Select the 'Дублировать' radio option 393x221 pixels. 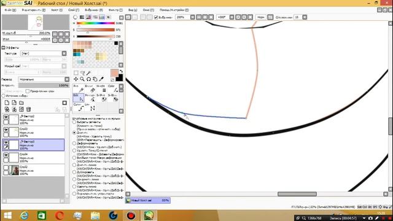(x=74, y=172)
